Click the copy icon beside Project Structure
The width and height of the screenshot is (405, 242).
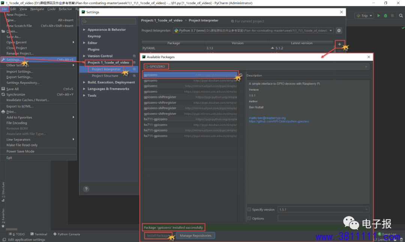[134, 76]
